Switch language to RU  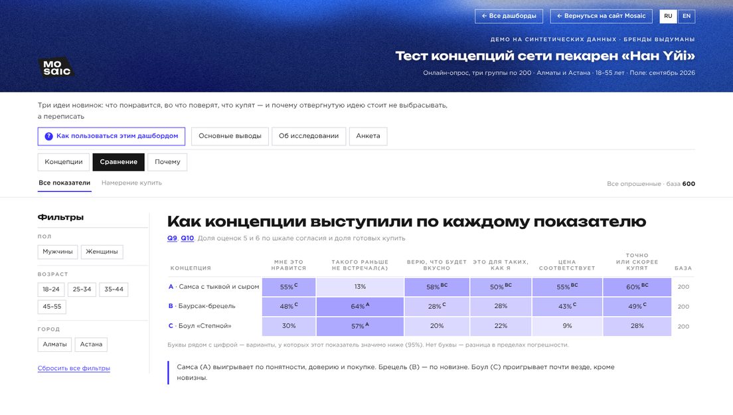[x=669, y=16]
